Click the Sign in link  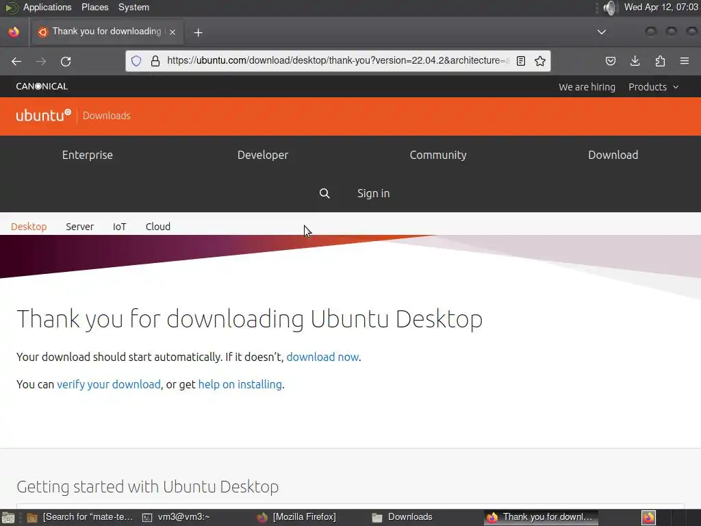tap(373, 193)
